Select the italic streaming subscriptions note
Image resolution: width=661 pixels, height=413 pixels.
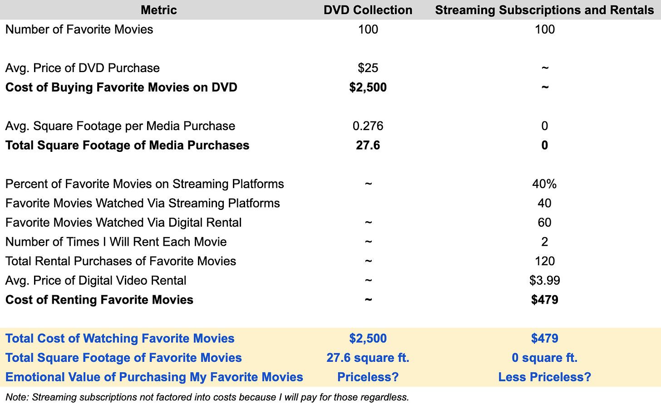click(x=207, y=398)
